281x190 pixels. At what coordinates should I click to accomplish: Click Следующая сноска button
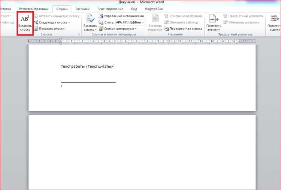tap(51, 22)
